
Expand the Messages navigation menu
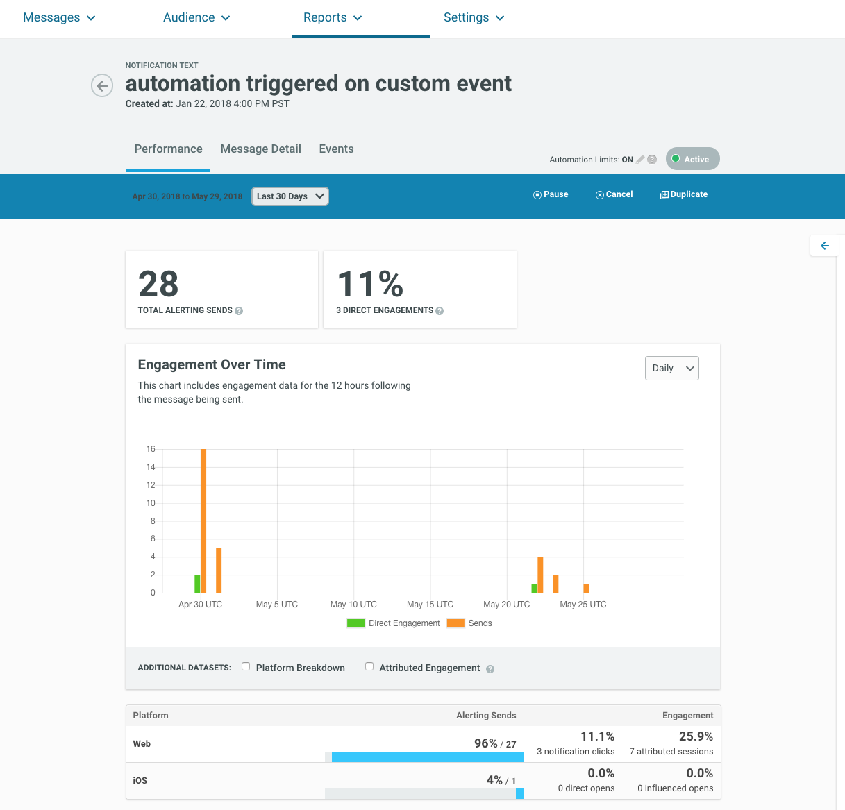(x=59, y=18)
